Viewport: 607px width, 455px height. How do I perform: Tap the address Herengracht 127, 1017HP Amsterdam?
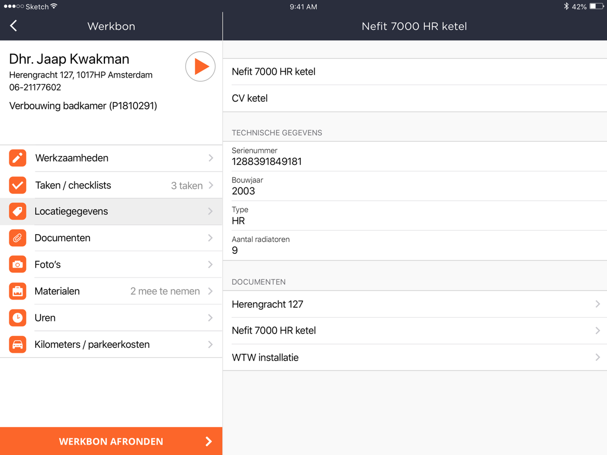[x=81, y=75]
